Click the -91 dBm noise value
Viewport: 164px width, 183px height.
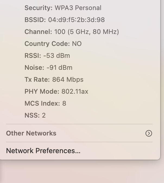pyautogui.click(x=59, y=68)
